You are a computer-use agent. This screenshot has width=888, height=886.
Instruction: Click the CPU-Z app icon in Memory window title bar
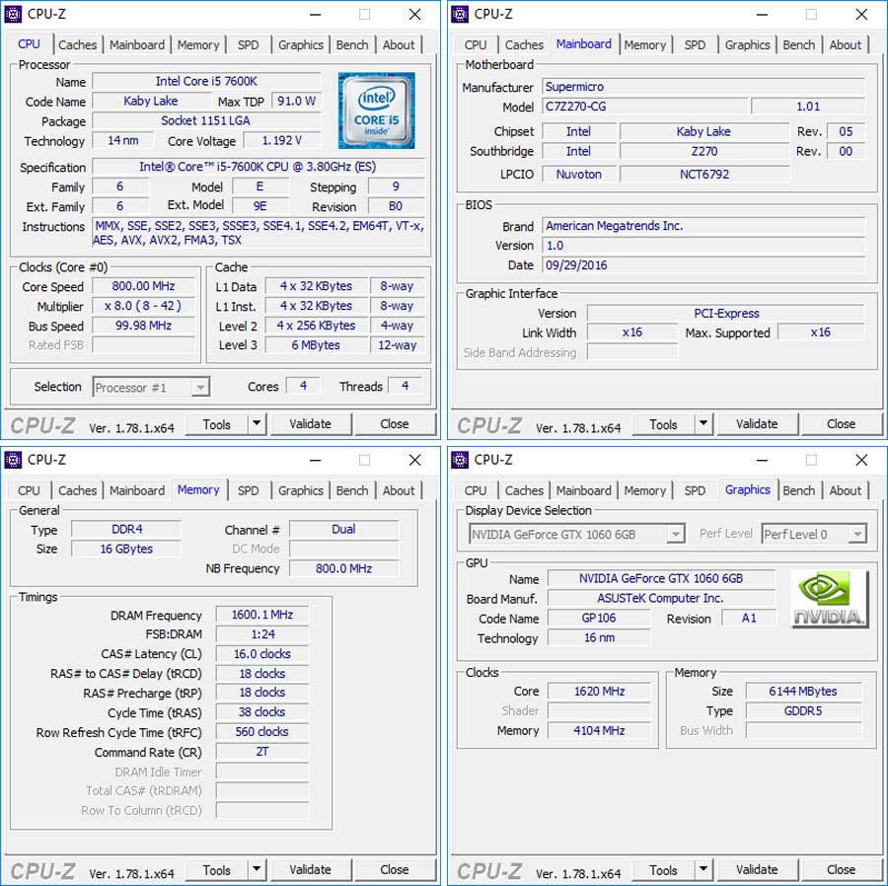[x=13, y=461]
